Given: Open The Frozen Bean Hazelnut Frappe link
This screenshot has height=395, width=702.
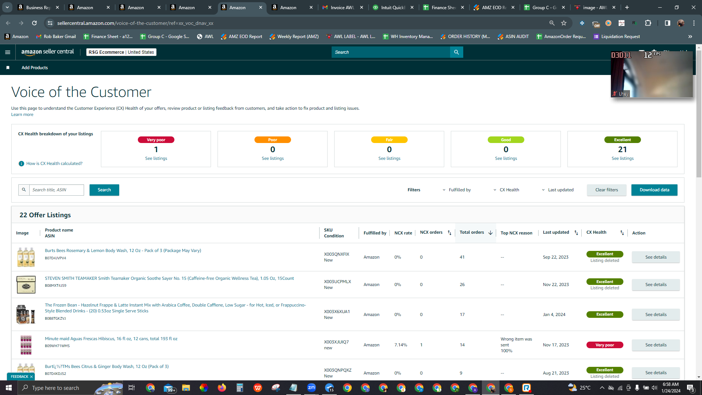Looking at the screenshot, I should 175,308.
